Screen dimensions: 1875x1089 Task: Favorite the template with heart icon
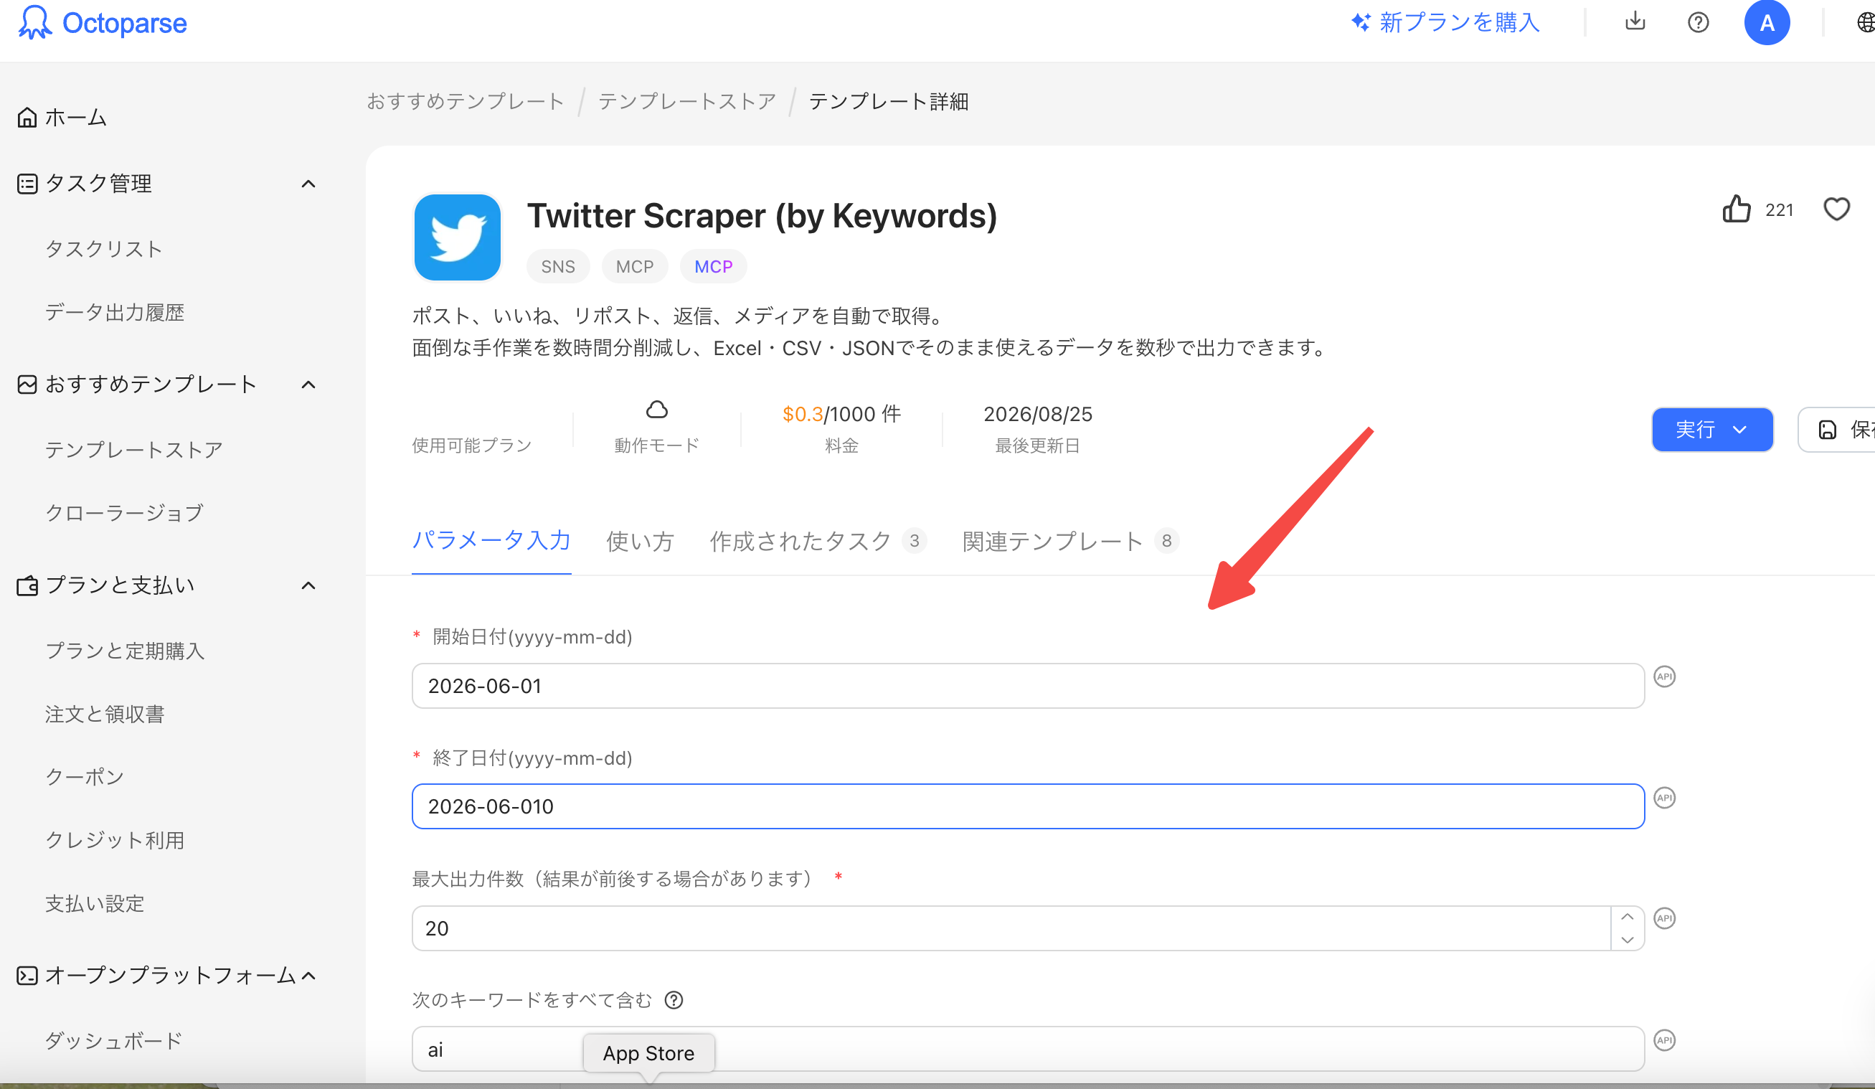point(1836,209)
